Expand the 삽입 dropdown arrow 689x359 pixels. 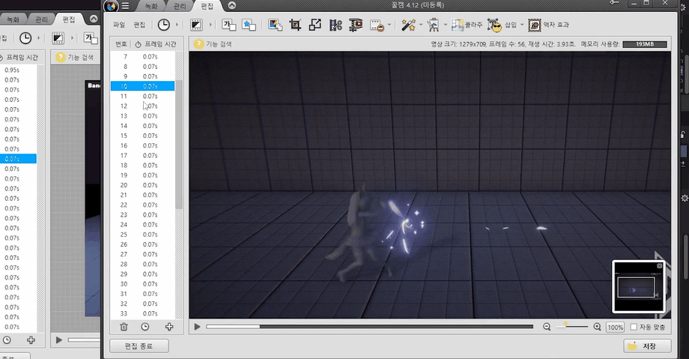pyautogui.click(x=522, y=25)
